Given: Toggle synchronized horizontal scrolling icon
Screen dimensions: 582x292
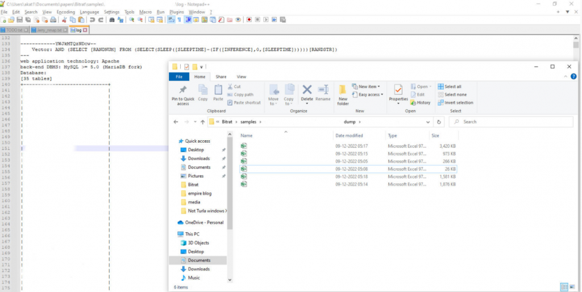Looking at the screenshot, I should coord(160,20).
